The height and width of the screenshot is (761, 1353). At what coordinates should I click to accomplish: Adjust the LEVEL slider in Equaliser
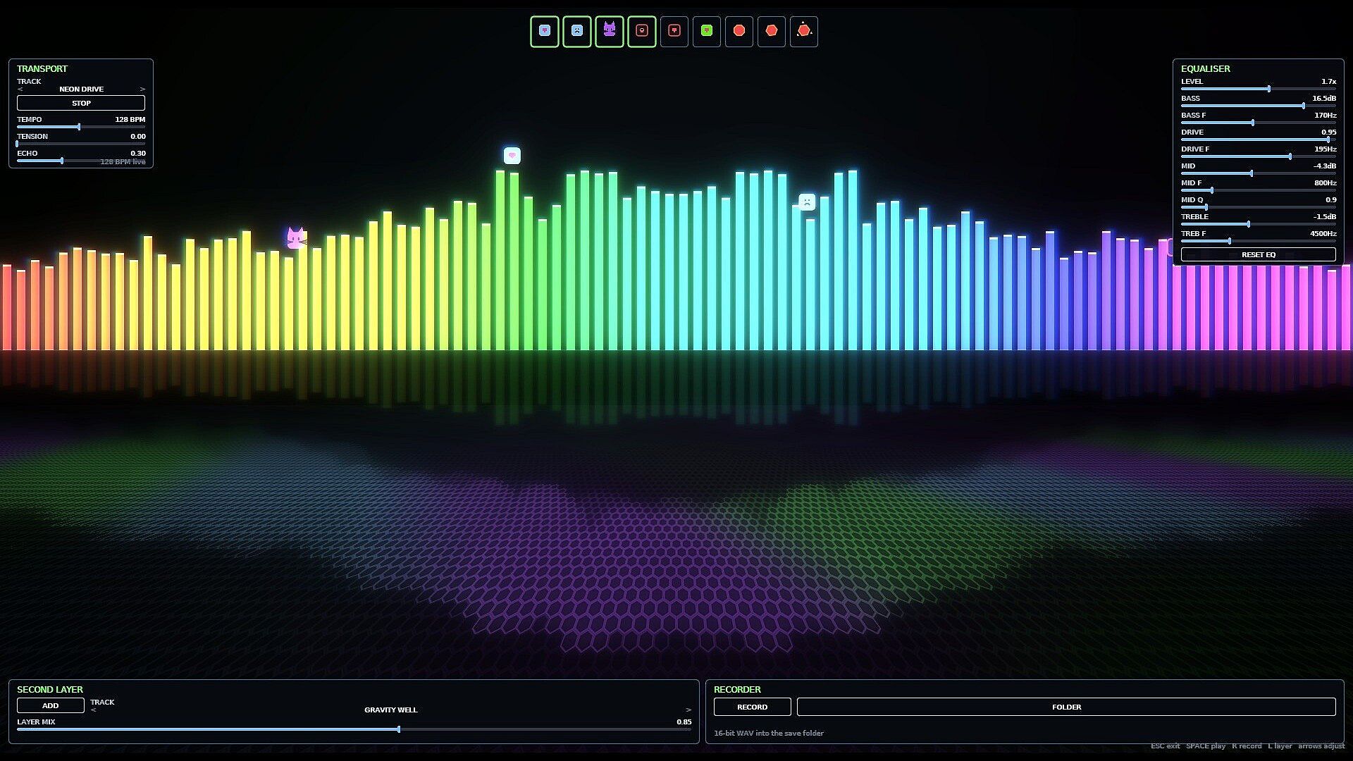(1259, 89)
